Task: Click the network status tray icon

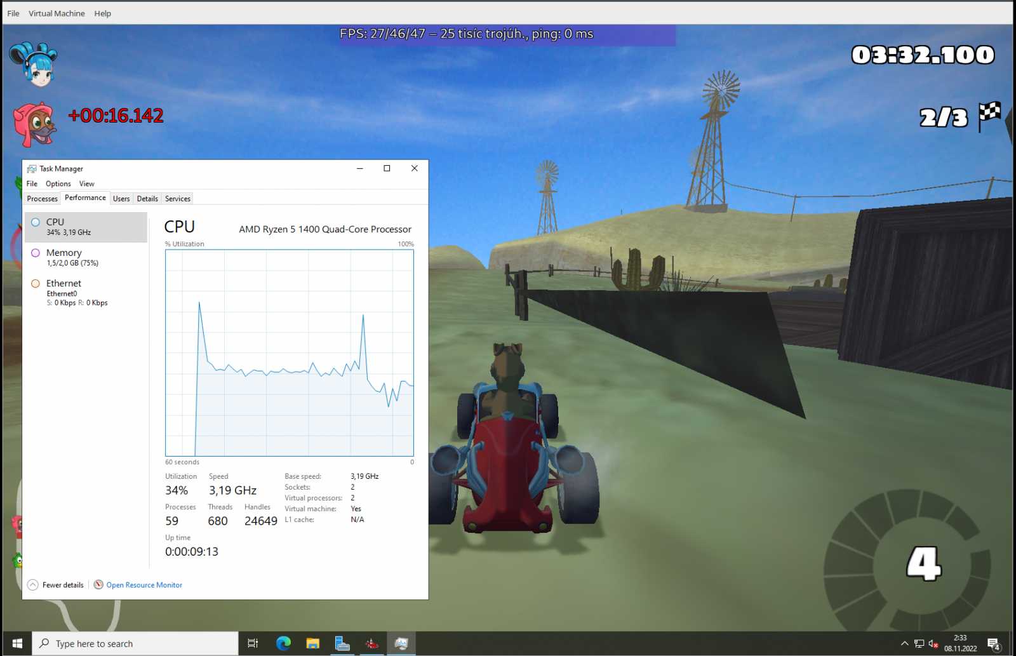Action: [x=919, y=643]
